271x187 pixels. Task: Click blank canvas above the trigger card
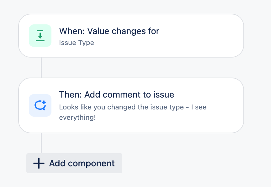(131, 7)
